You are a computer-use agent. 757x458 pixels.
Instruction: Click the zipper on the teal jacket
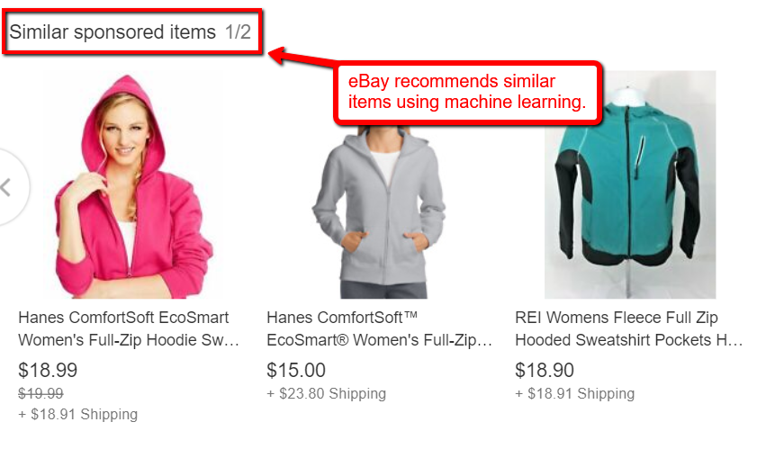pos(628,184)
